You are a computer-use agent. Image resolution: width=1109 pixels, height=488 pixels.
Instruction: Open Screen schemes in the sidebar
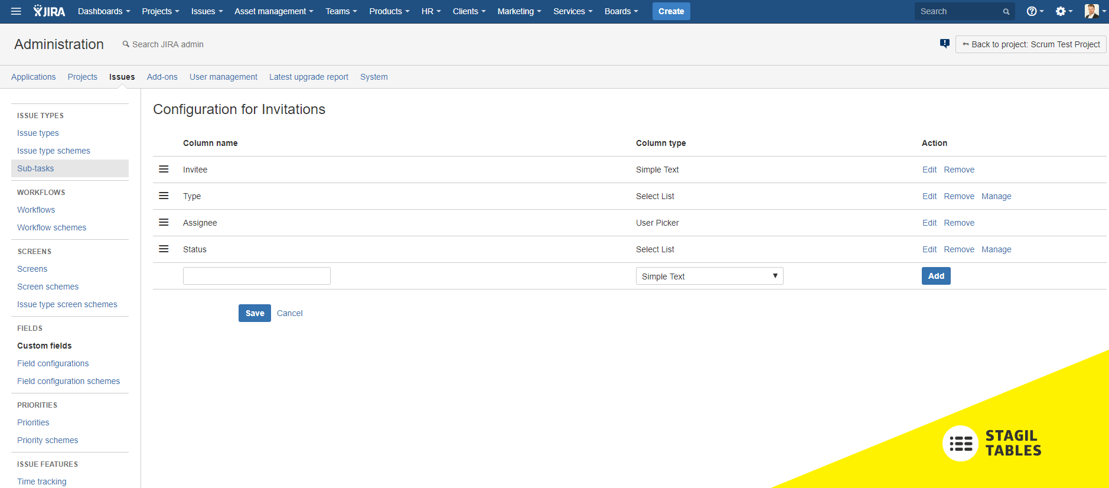[48, 287]
